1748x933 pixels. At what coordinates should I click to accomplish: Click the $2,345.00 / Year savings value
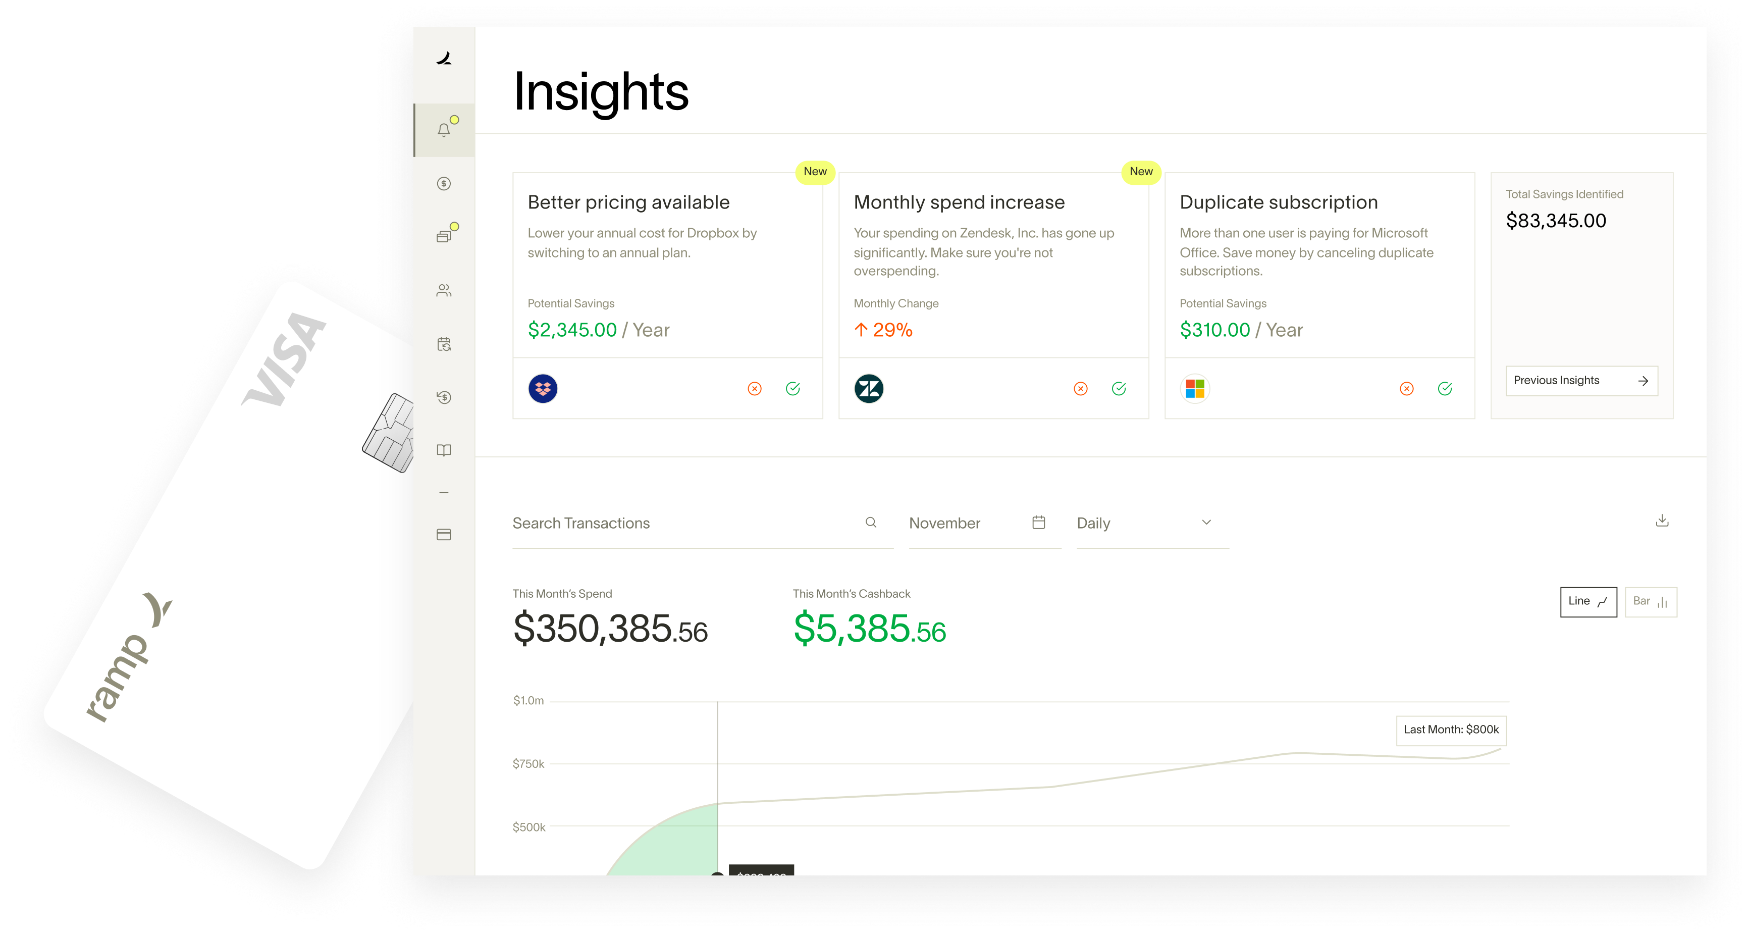click(x=599, y=330)
